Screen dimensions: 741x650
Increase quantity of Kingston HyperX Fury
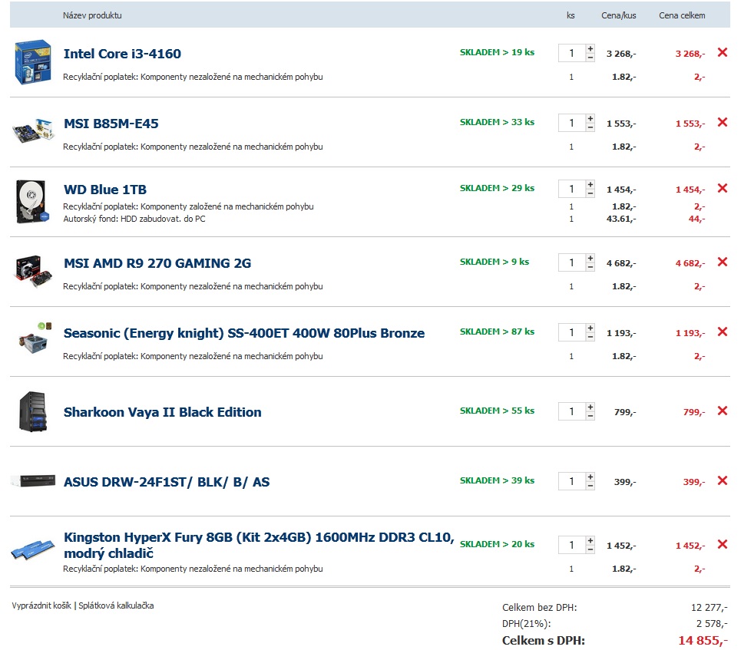(590, 541)
